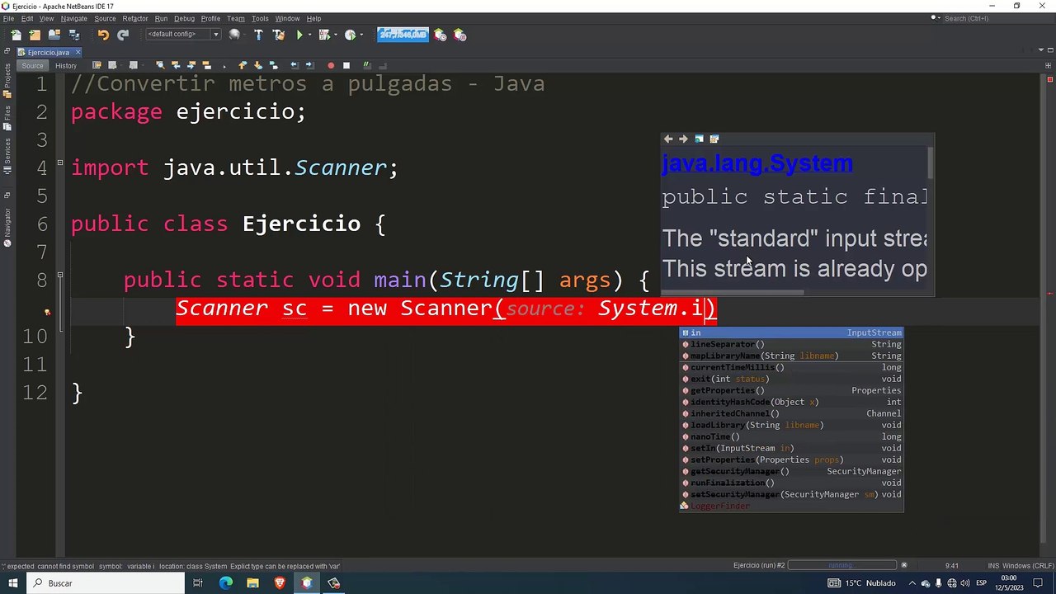Expand the Run Project dropdown arrow
Image resolution: width=1056 pixels, height=594 pixels.
click(x=310, y=35)
